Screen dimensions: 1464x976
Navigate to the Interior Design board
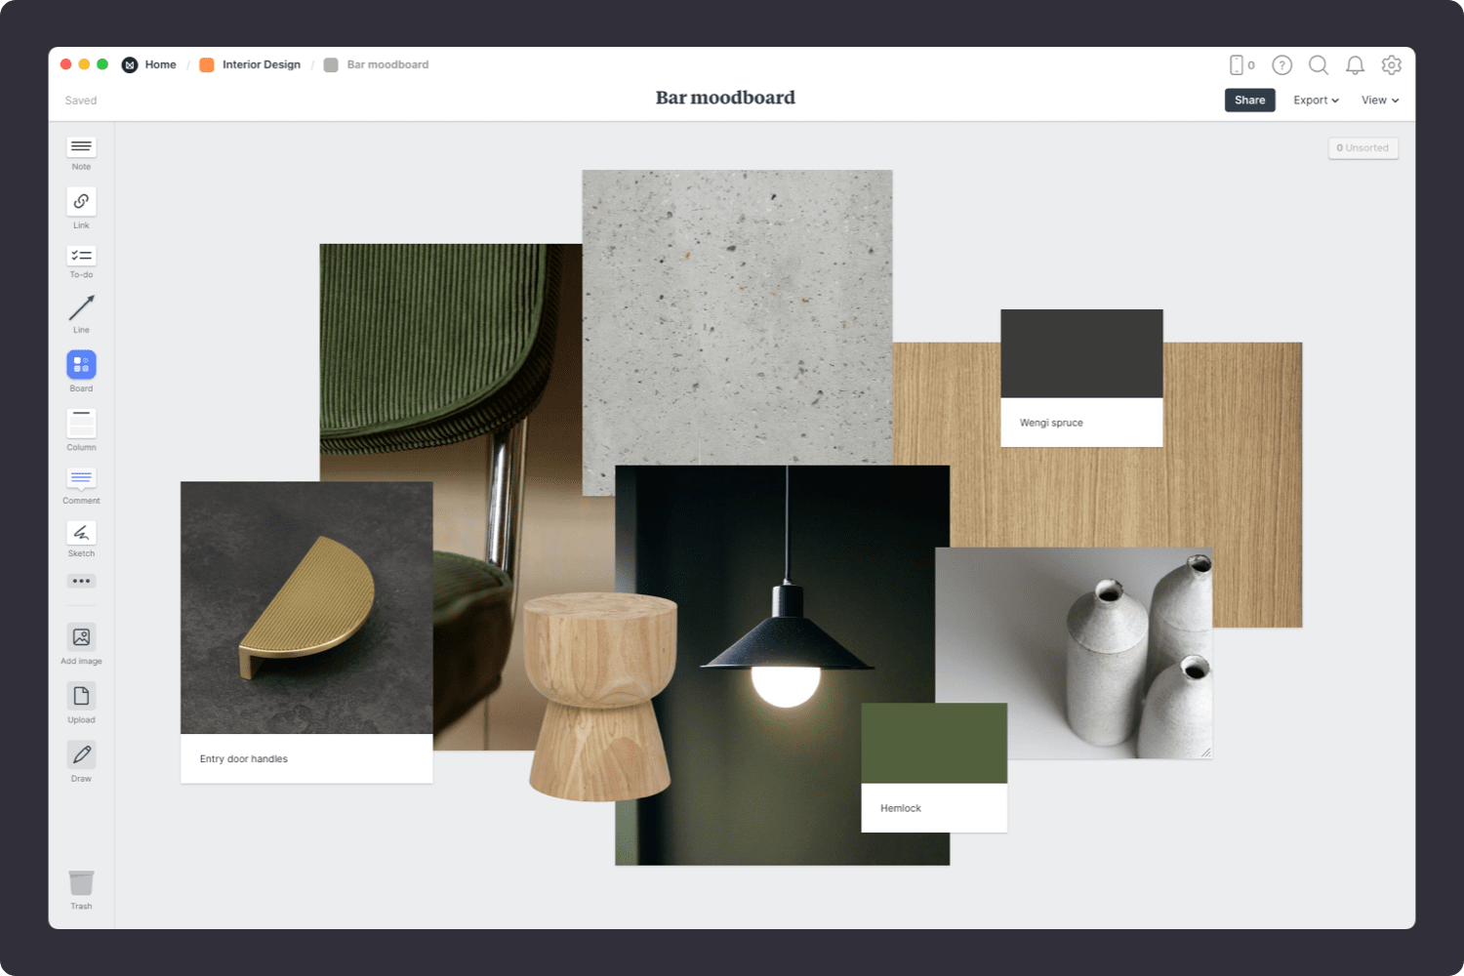pyautogui.click(x=261, y=64)
